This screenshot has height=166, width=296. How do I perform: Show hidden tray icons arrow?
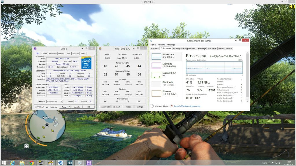click(269, 163)
